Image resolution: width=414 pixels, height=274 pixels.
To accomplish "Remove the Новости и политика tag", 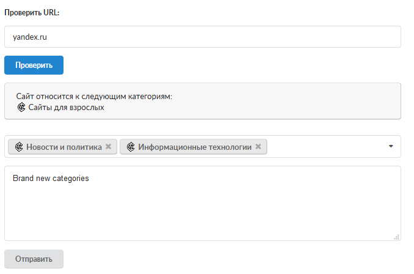I will tap(108, 147).
